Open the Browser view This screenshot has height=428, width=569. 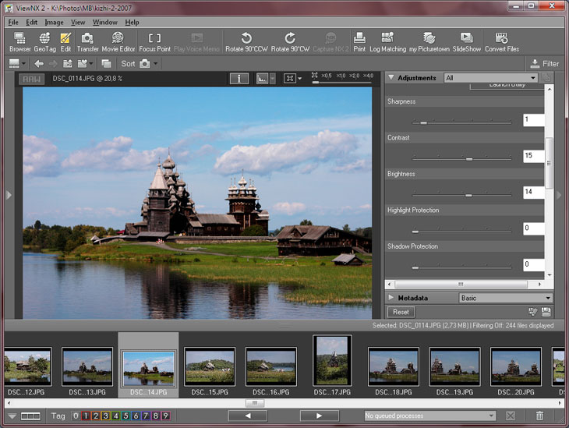[x=20, y=42]
